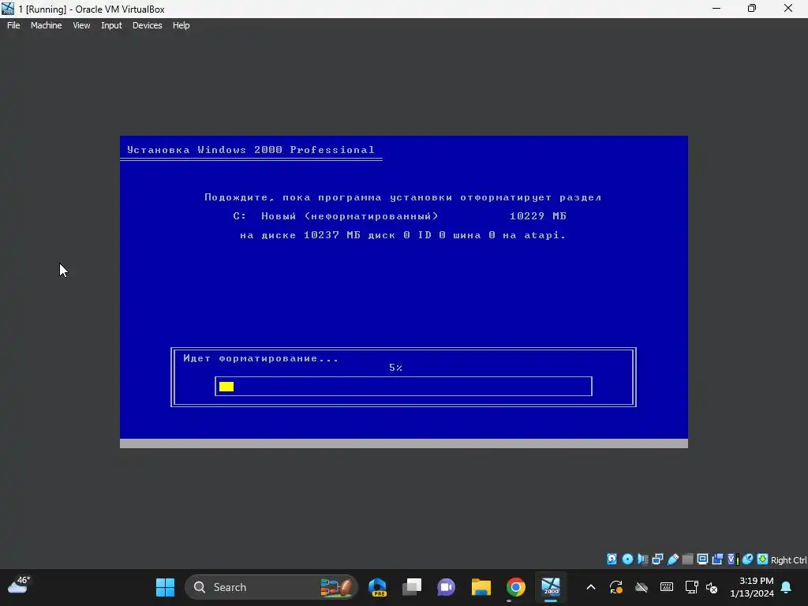Click the optical disk indicator icon

click(x=627, y=559)
